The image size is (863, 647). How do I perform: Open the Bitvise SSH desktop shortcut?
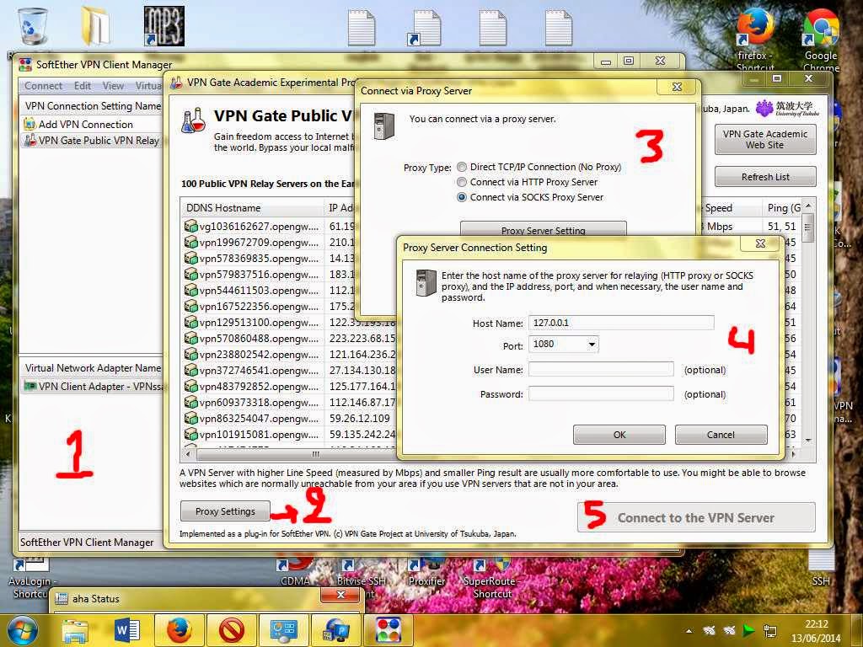click(x=361, y=575)
